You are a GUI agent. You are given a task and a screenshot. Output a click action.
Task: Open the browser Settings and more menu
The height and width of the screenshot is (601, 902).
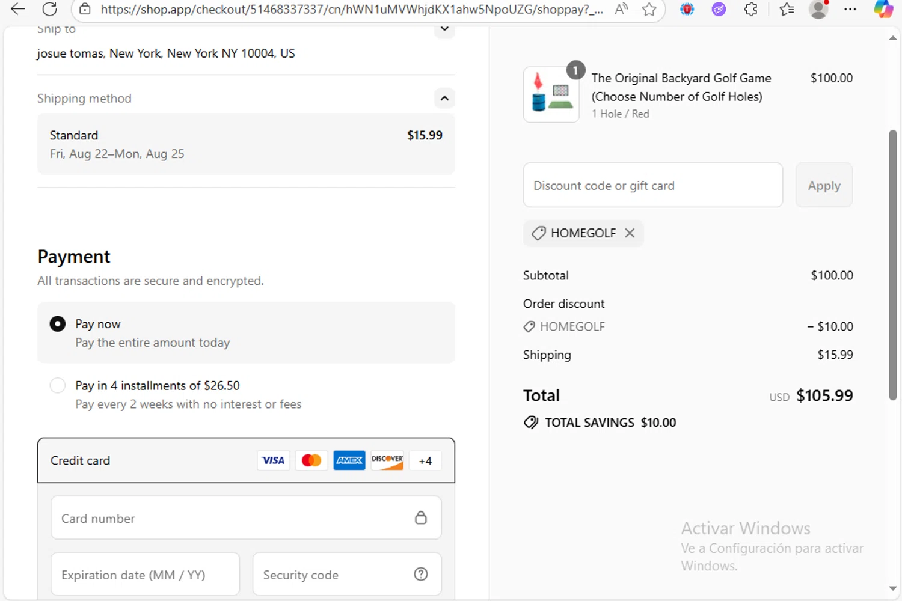pos(850,9)
